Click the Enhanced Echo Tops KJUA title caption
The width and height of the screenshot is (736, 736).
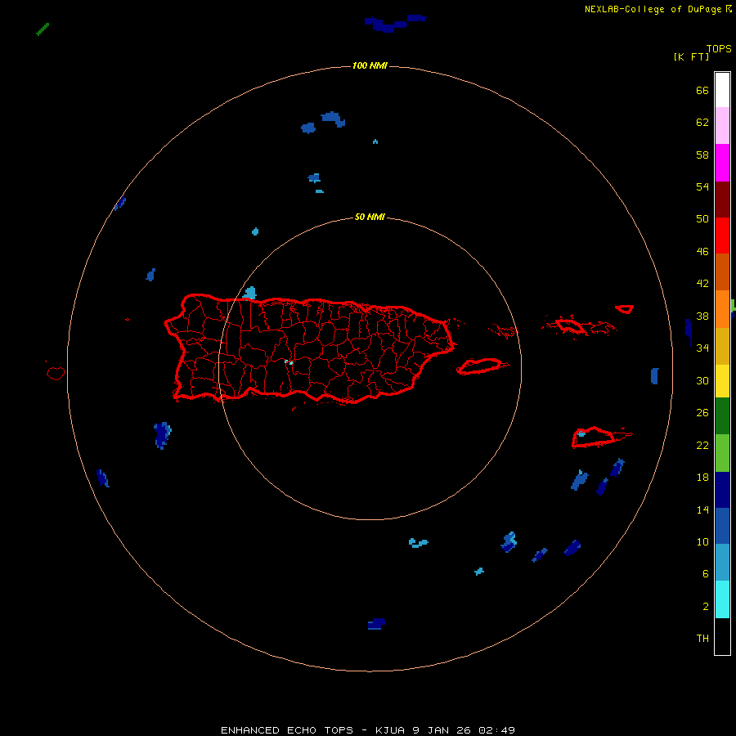coord(368,730)
